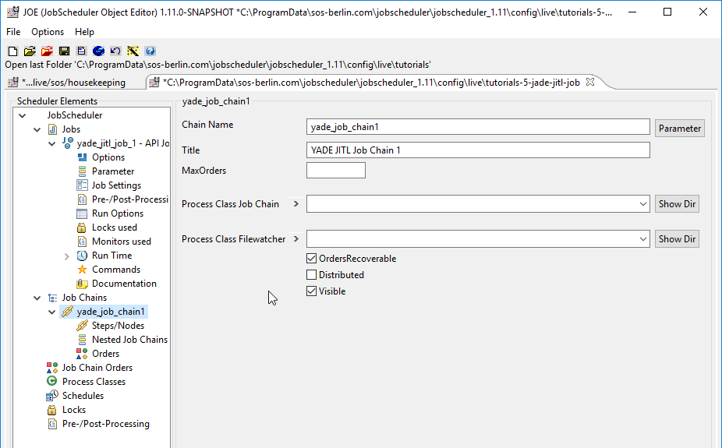722x448 pixels.
Task: Open help with the question mark icon
Action: pyautogui.click(x=150, y=51)
